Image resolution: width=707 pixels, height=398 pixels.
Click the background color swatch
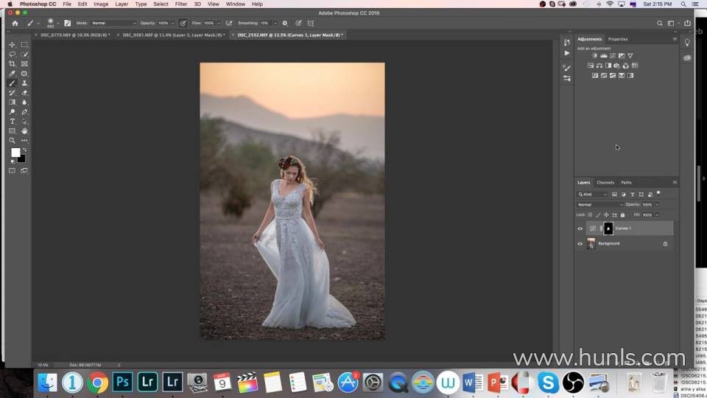[x=21, y=159]
